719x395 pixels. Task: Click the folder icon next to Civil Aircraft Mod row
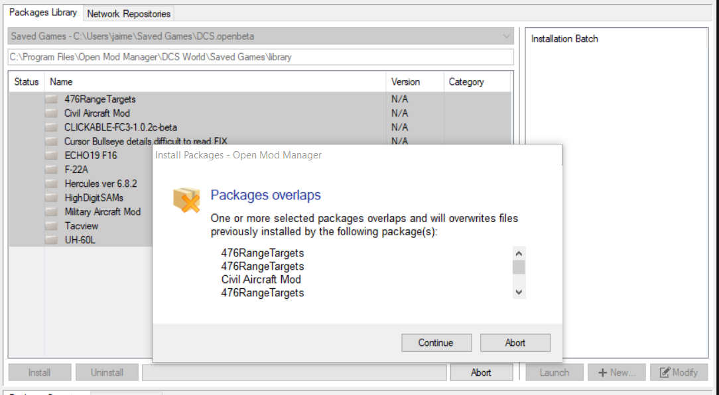coord(51,113)
